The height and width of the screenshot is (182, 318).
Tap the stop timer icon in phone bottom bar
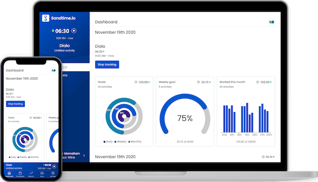pyautogui.click(x=54, y=167)
